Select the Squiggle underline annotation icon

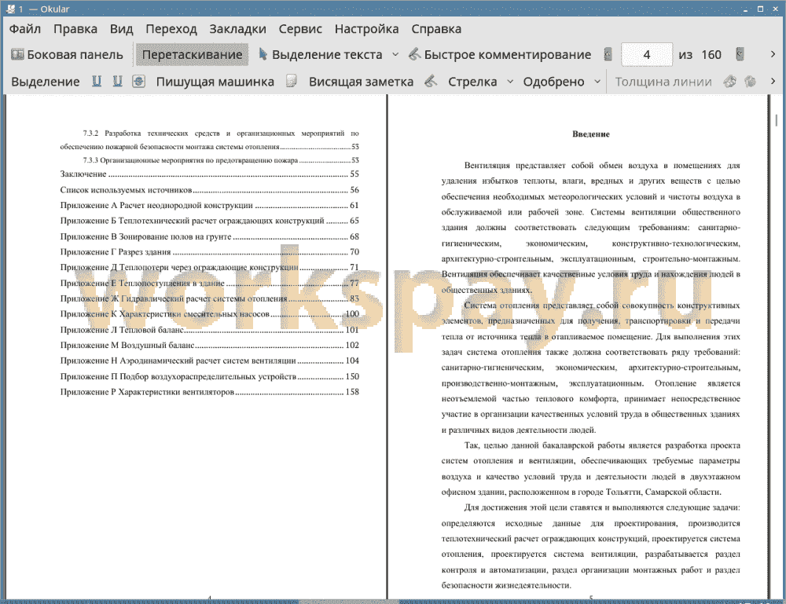click(117, 81)
